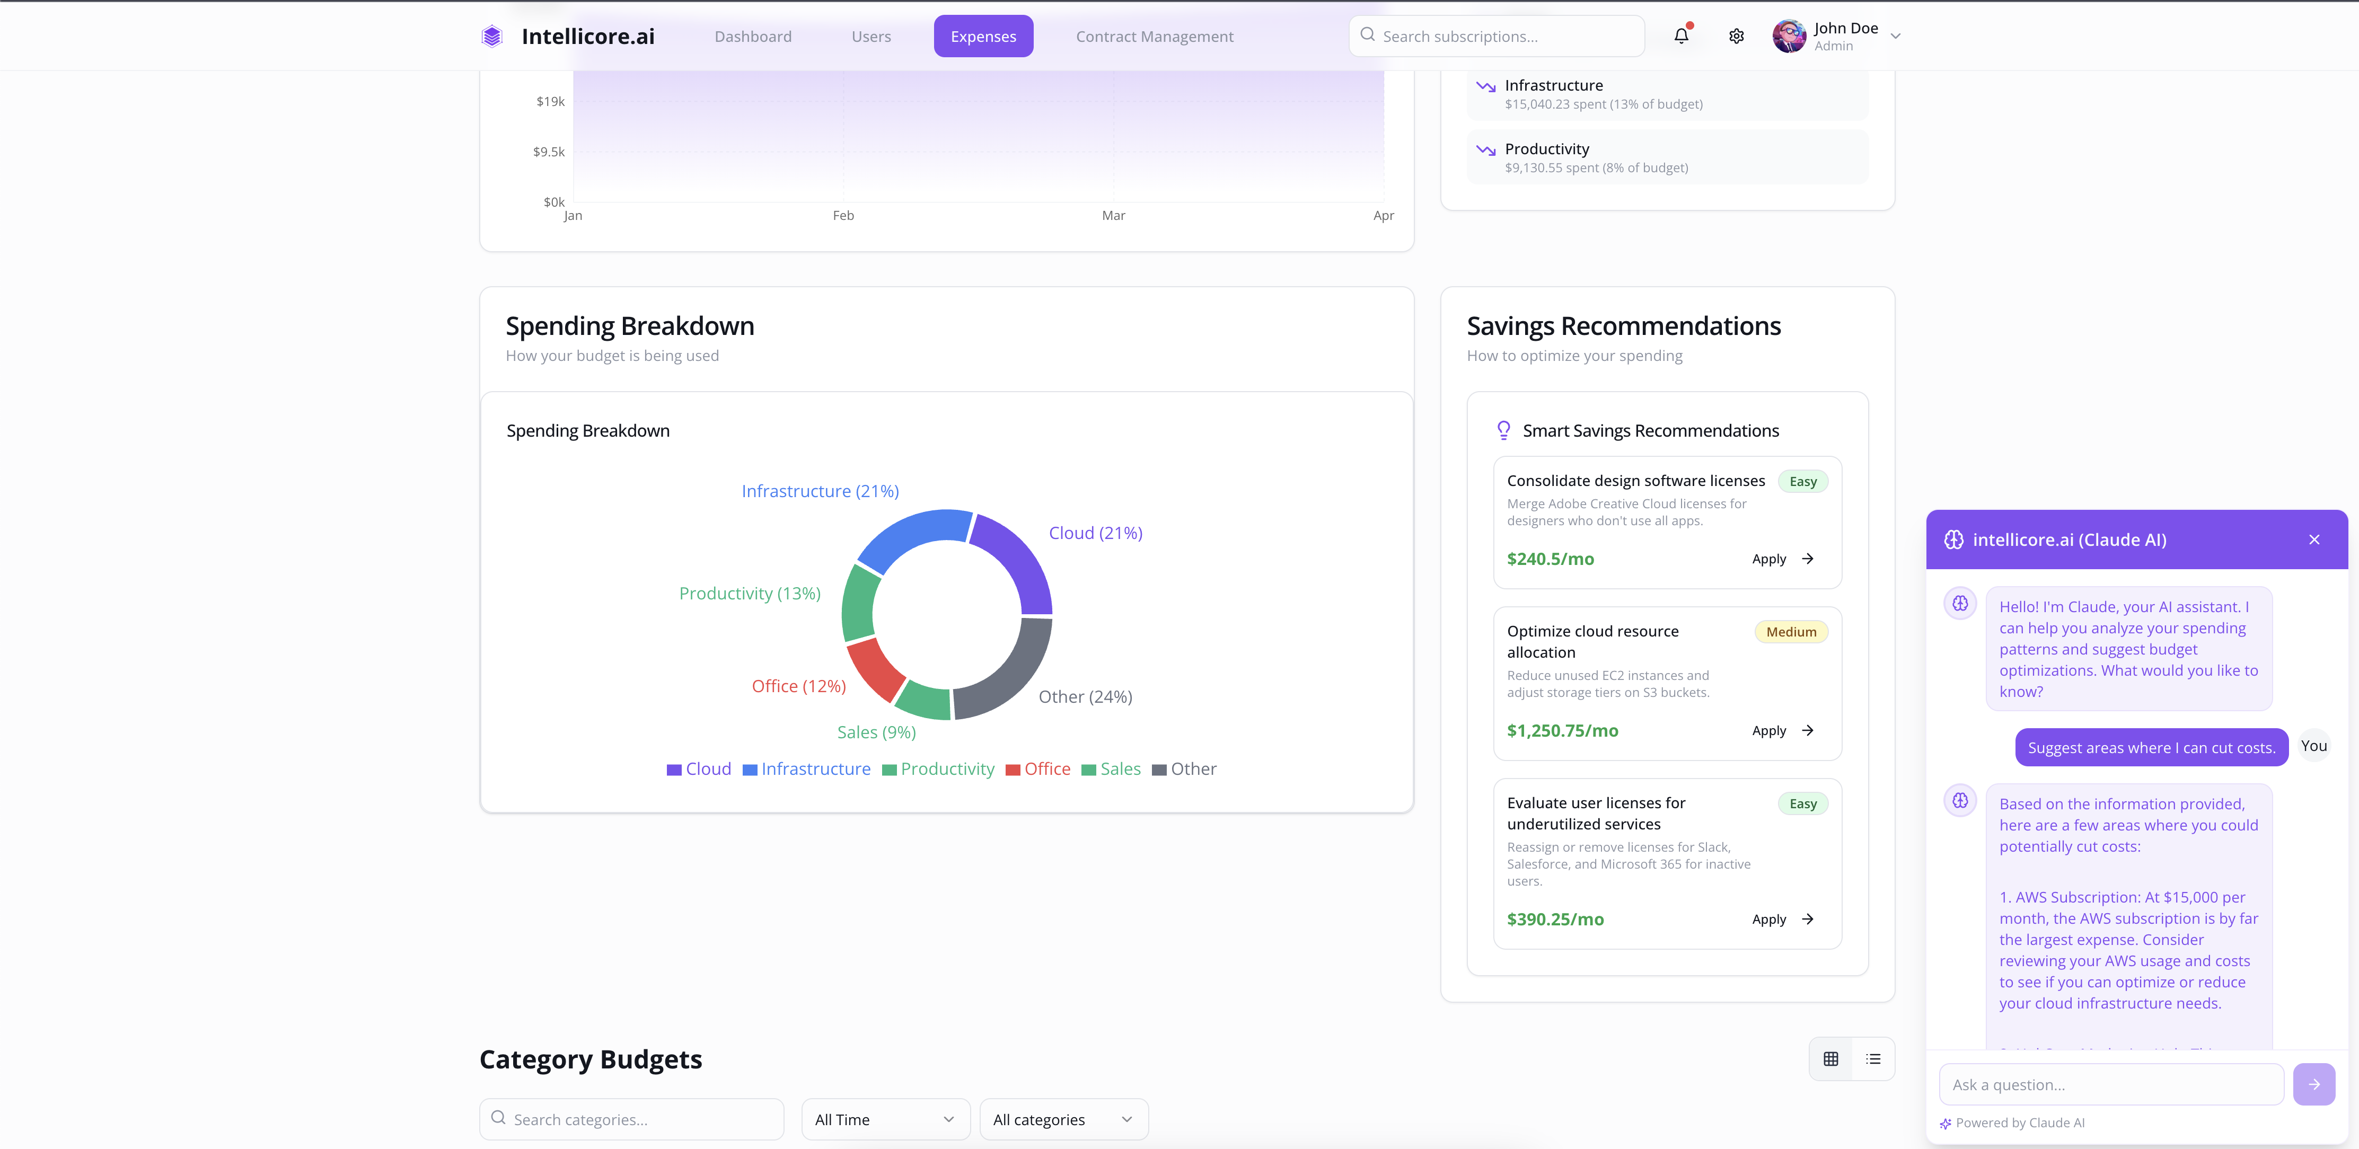Apply the consolidate design licenses recommendation
2359x1149 pixels.
point(1781,559)
